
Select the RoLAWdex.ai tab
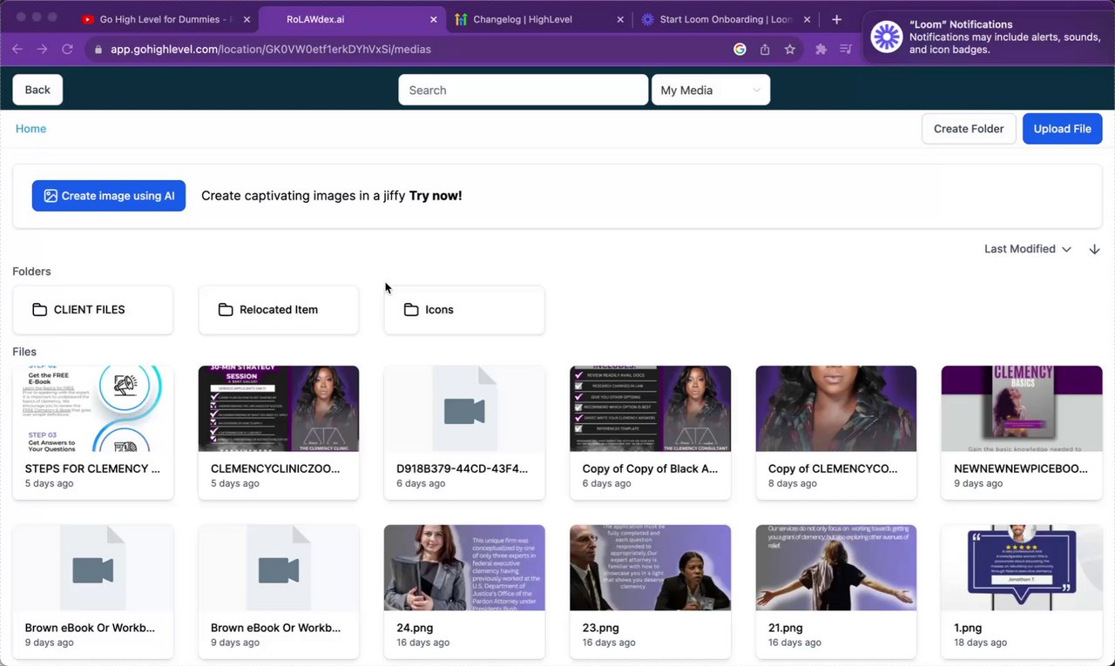[x=351, y=19]
